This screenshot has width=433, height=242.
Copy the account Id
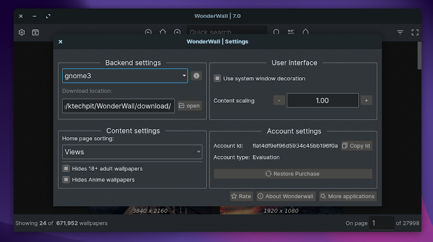(357, 146)
